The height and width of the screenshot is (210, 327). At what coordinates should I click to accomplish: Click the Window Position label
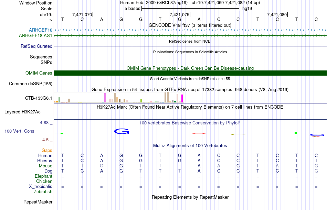(x=36, y=3)
